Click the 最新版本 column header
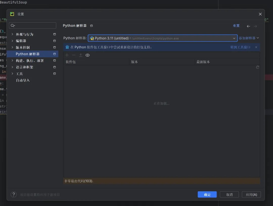Screen dimensions: 273x206 pyautogui.click(x=227, y=62)
